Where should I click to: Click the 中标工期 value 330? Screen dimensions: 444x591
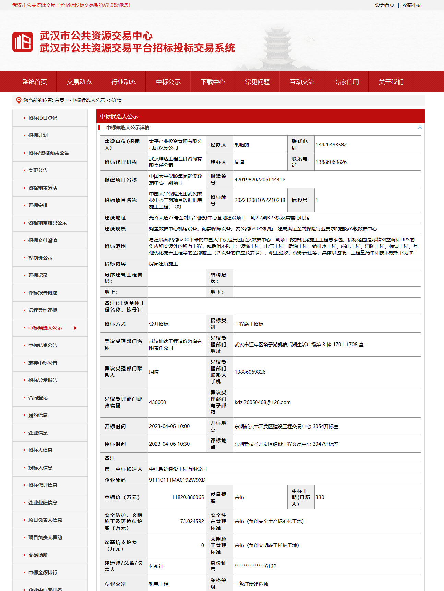point(320,497)
